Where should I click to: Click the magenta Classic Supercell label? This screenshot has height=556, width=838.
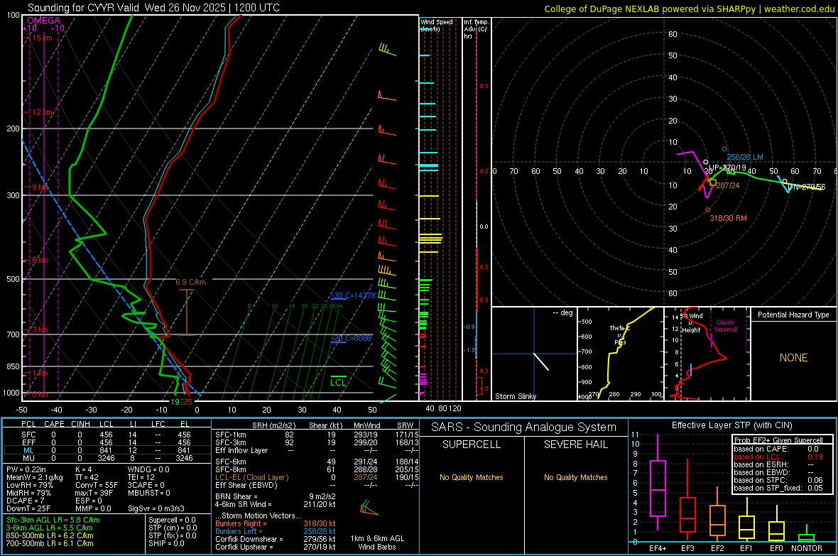click(x=725, y=326)
